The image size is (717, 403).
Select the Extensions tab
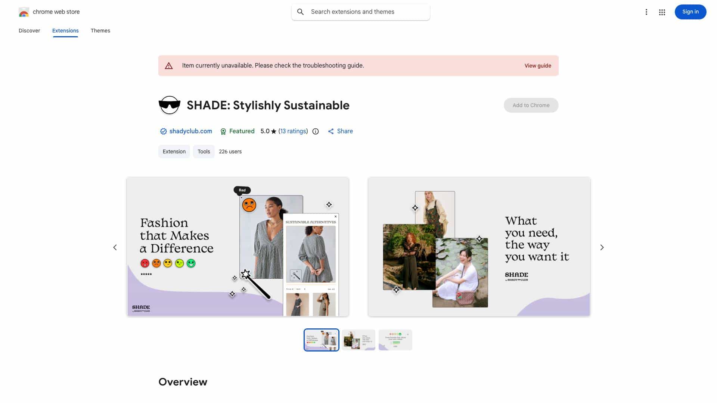(65, 31)
